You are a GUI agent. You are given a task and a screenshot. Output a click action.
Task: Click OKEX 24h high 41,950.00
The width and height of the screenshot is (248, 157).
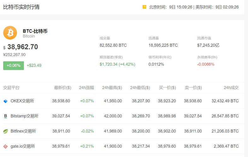113,101
